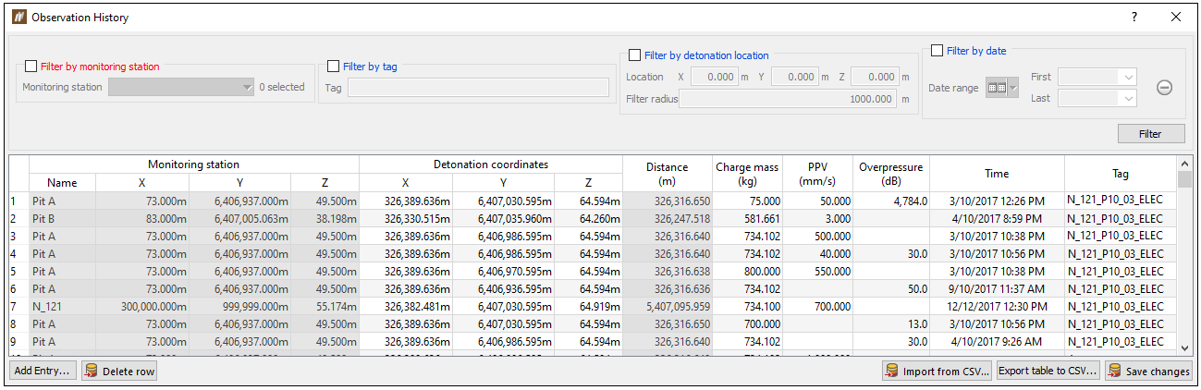The image size is (1201, 390).
Task: Click charge mass value 75.000
Action: click(x=747, y=201)
